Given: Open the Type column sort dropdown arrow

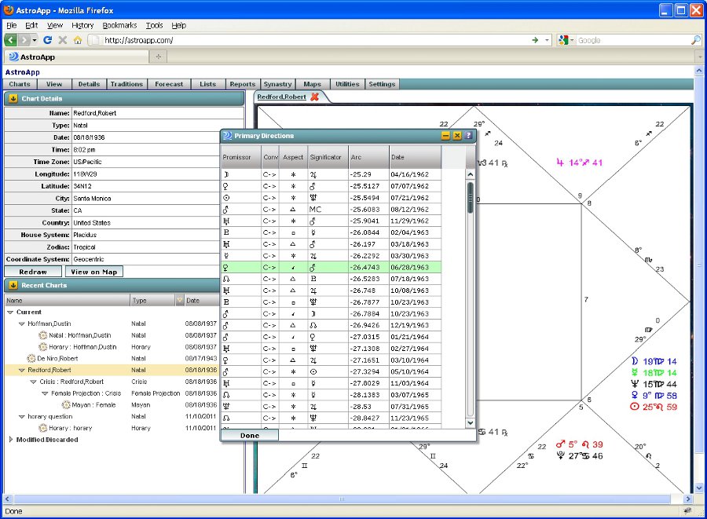Looking at the screenshot, I should (x=179, y=301).
